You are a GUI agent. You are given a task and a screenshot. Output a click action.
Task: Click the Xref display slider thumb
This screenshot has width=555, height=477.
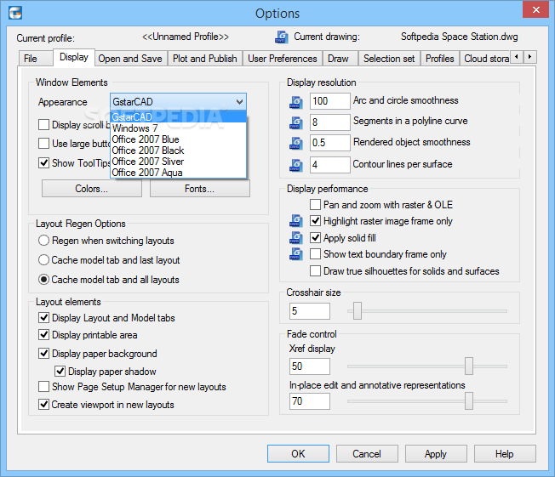[x=469, y=366]
